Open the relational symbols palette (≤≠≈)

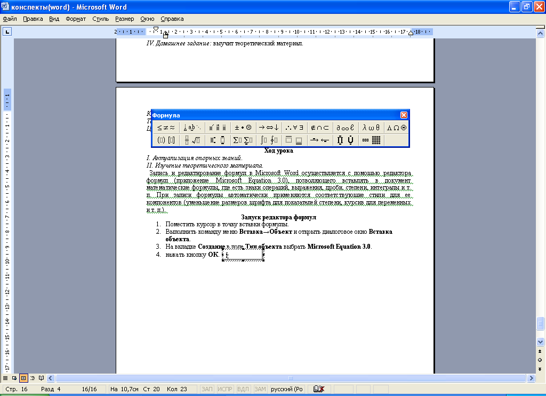coord(166,128)
